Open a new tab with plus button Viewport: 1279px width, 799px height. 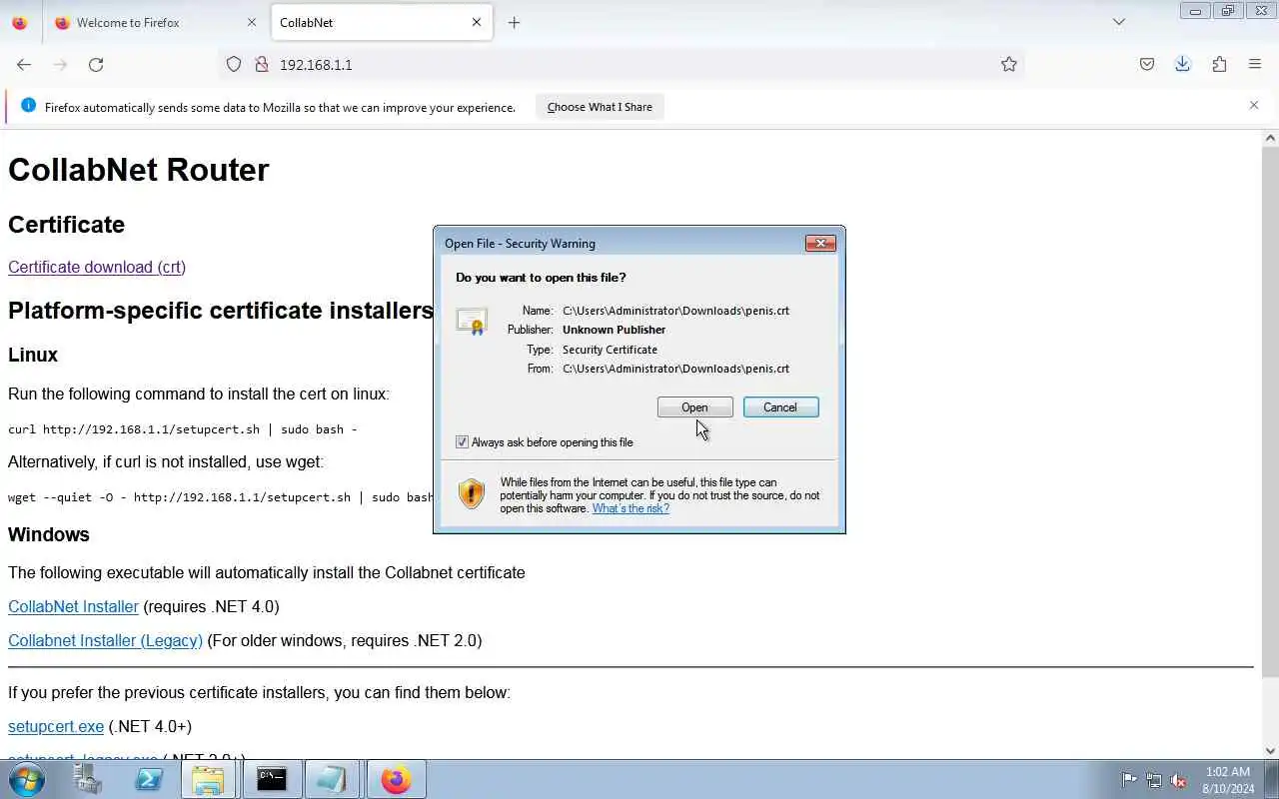coord(514,22)
